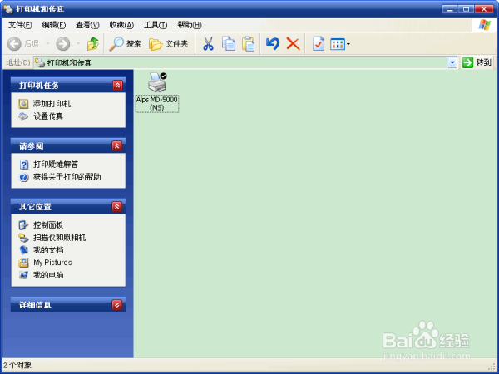
Task: Click the Paste clipboard icon
Action: click(248, 44)
